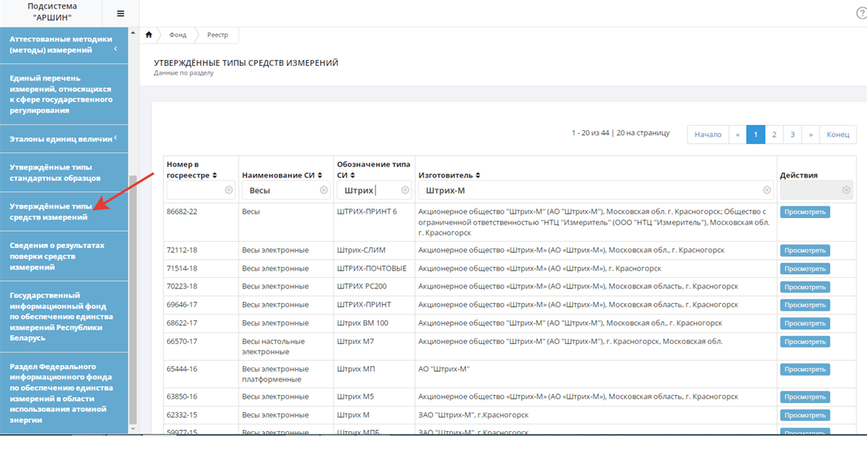Open the атомной энергии section sidebar item

click(64, 393)
